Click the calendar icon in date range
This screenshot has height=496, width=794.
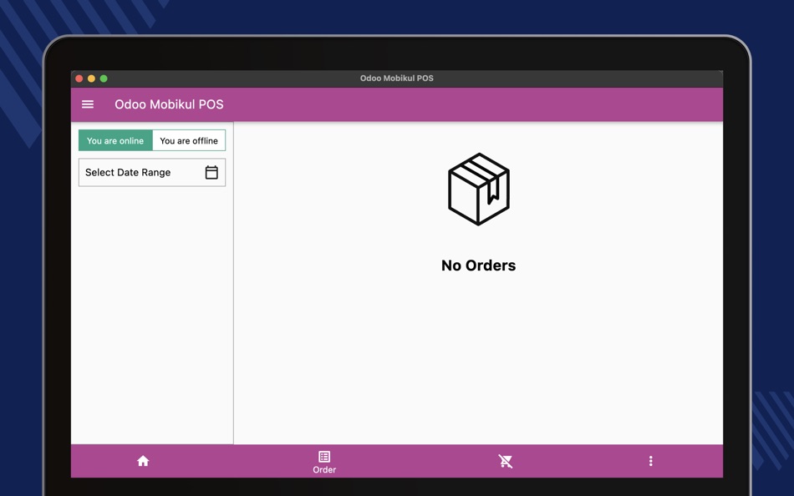211,173
